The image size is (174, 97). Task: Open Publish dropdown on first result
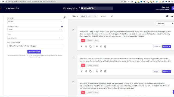[x=167, y=47]
